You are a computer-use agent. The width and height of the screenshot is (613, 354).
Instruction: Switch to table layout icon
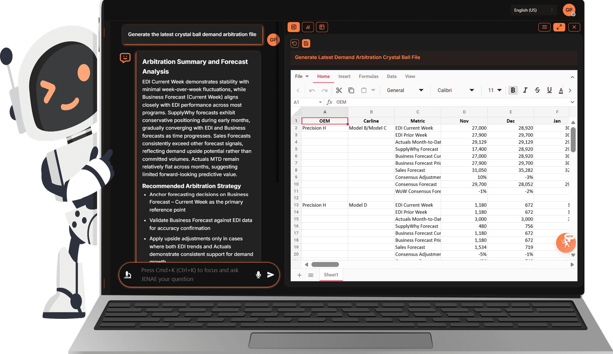pos(322,27)
